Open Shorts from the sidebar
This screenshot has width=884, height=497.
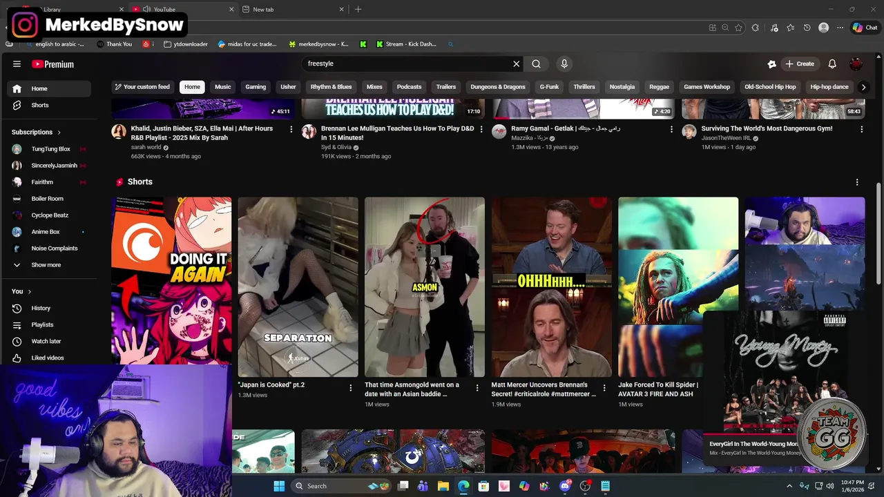click(x=49, y=105)
